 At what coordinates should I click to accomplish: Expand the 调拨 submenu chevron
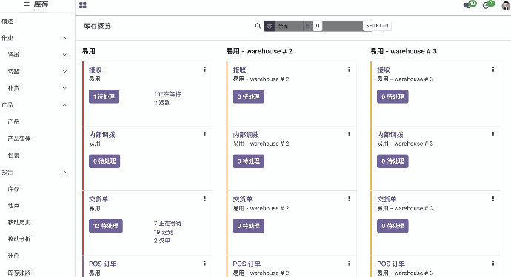click(x=65, y=55)
